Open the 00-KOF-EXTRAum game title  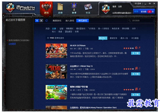tap(78, 46)
